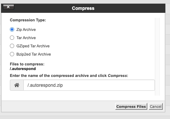Click the home directory icon

(x=17, y=85)
